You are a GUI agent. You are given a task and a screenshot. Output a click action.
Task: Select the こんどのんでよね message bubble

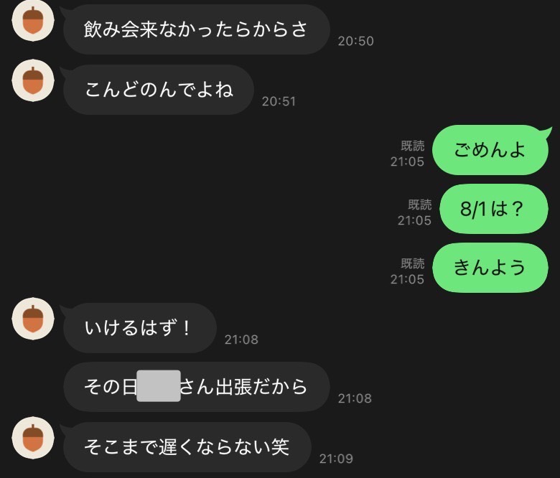[158, 90]
